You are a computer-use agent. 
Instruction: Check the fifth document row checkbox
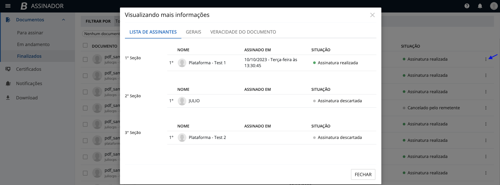pyautogui.click(x=85, y=124)
